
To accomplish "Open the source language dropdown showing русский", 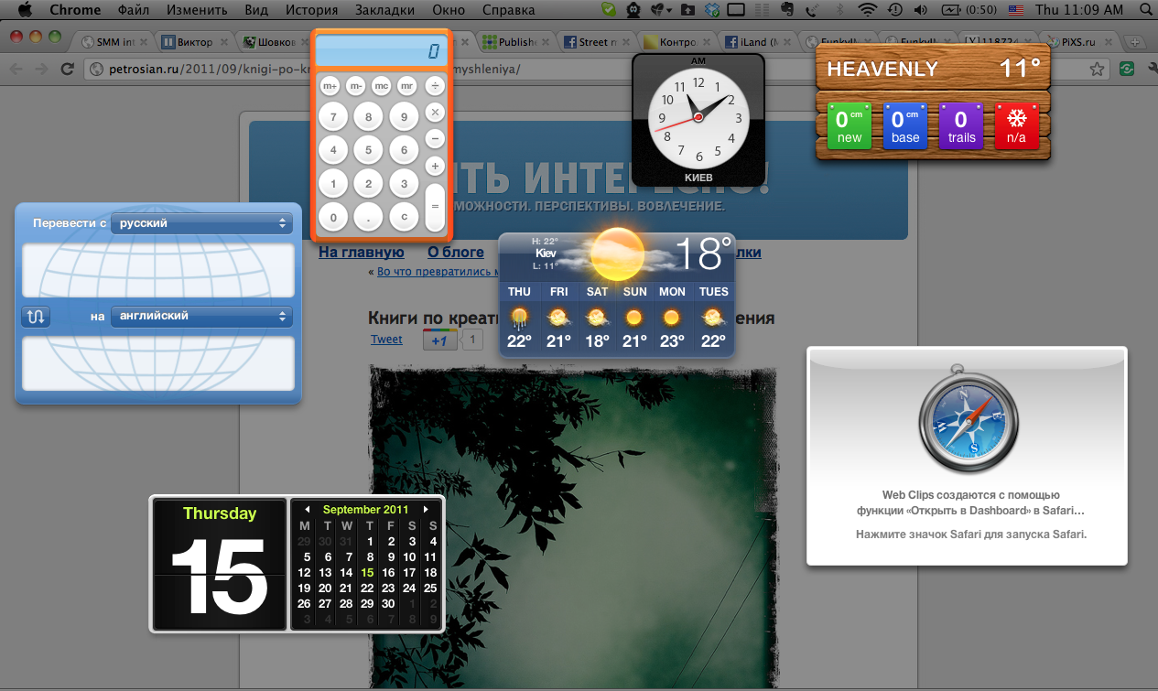I will 201,223.
